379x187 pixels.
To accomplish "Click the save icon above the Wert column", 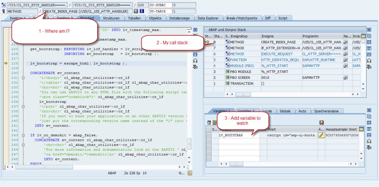I will point(321,123).
